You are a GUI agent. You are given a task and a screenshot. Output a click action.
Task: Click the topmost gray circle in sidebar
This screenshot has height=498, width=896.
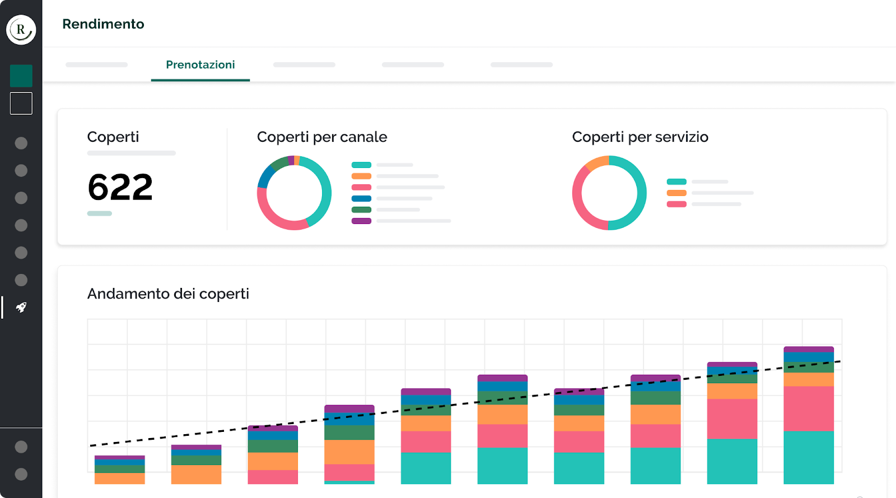[21, 143]
